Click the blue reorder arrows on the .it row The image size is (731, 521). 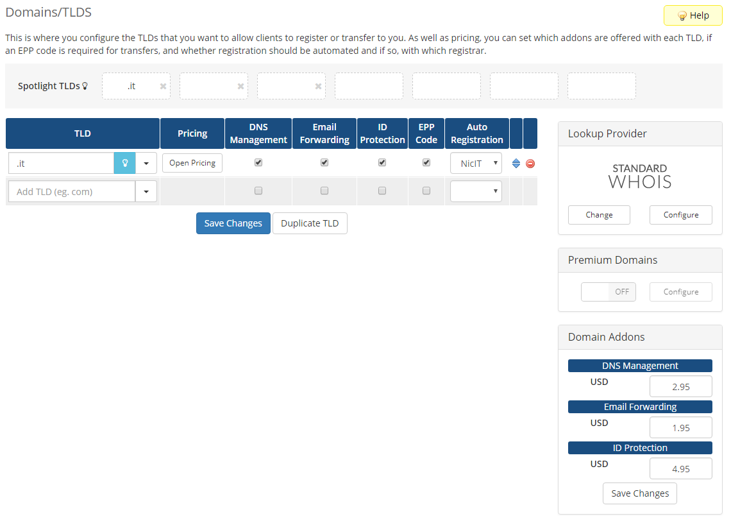pos(516,164)
